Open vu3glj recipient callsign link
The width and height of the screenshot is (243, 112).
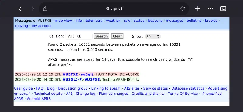point(87,74)
